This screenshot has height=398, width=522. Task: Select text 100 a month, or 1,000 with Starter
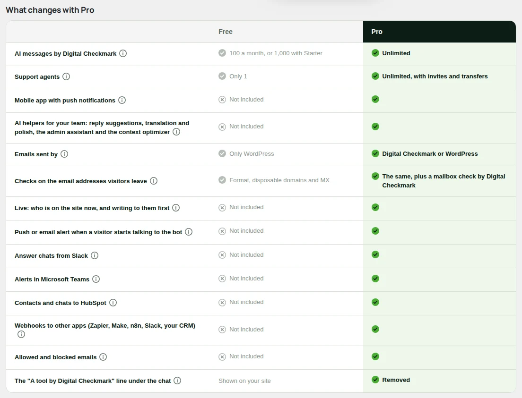pos(276,53)
